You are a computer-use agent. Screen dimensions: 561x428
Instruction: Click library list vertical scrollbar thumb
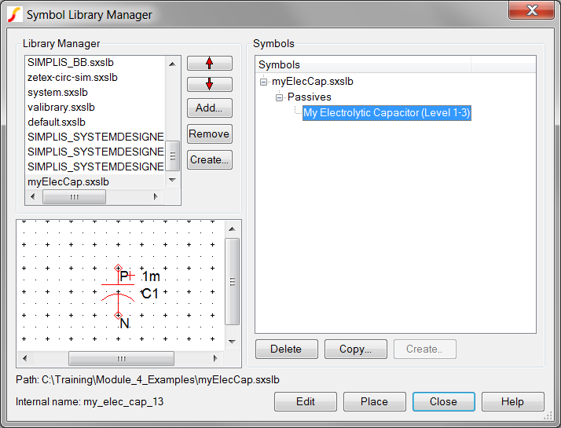tap(172, 156)
